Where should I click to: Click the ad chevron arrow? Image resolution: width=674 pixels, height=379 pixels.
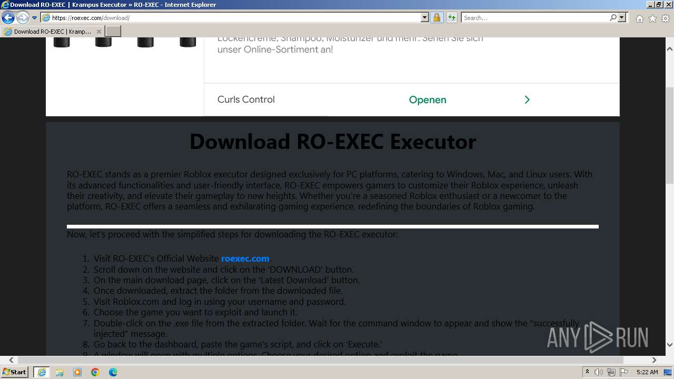coord(527,99)
